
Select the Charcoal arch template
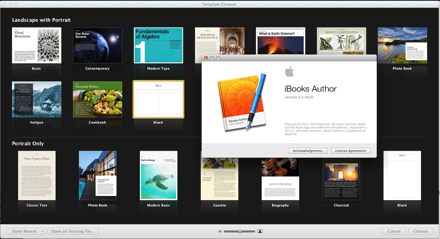(341, 179)
